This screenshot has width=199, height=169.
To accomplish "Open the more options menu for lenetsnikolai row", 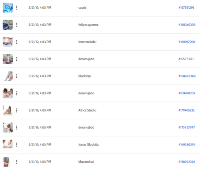I will [17, 42].
